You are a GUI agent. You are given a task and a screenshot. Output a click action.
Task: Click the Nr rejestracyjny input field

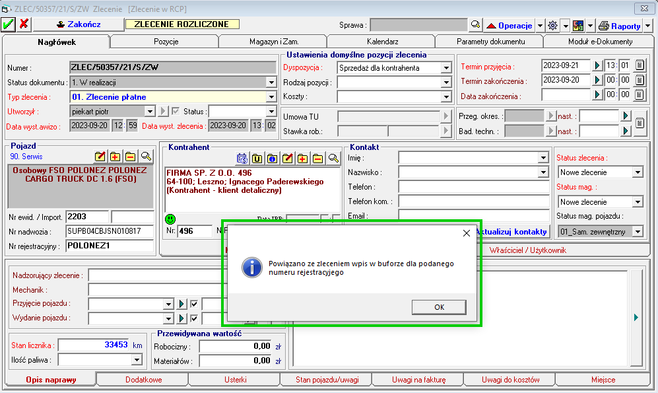(x=110, y=246)
